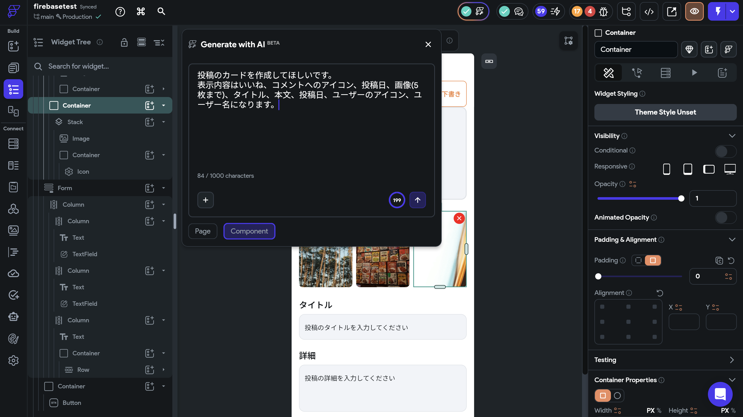This screenshot has height=417, width=743.
Task: Run the app with lightning bolt icon
Action: 718,12
